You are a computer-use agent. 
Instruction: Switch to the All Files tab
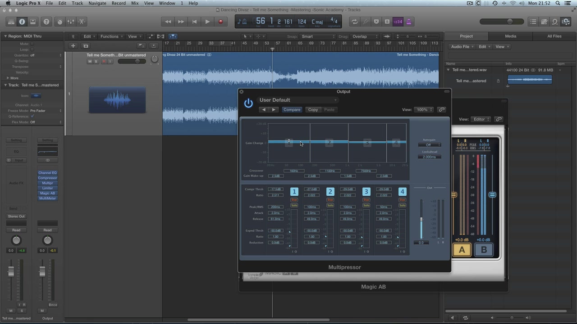554,36
